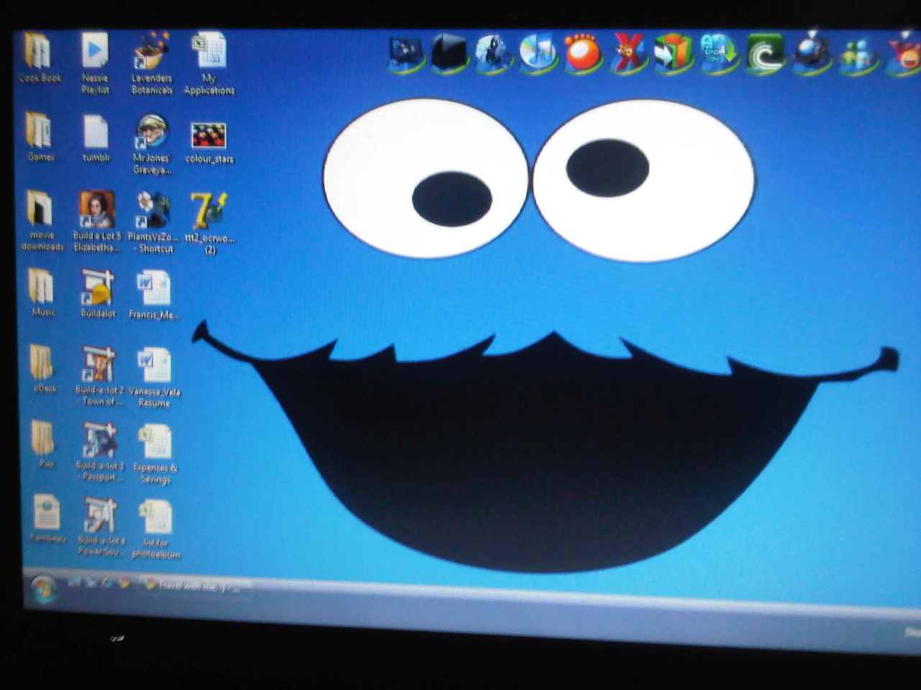The height and width of the screenshot is (690, 921).
Task: Launch the green C swirl dock icon
Action: coord(764,54)
